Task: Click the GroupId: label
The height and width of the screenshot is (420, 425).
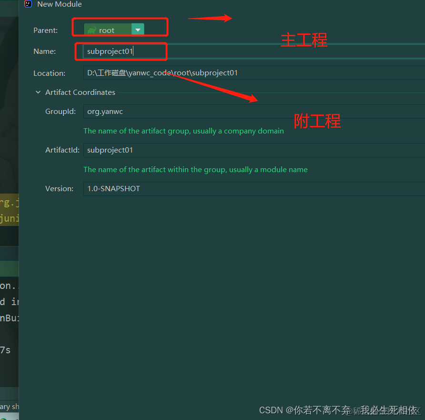Action: 61,112
